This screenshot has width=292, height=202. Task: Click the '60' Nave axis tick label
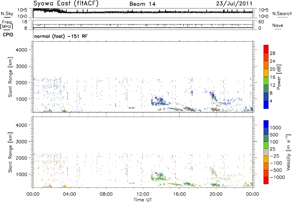coord(261,22)
